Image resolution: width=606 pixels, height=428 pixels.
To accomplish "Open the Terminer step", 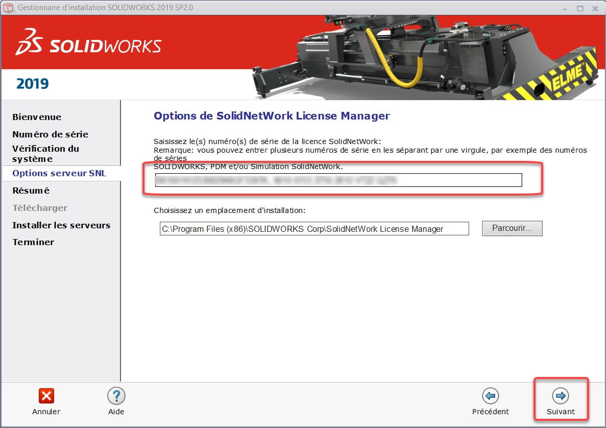I will coord(33,242).
